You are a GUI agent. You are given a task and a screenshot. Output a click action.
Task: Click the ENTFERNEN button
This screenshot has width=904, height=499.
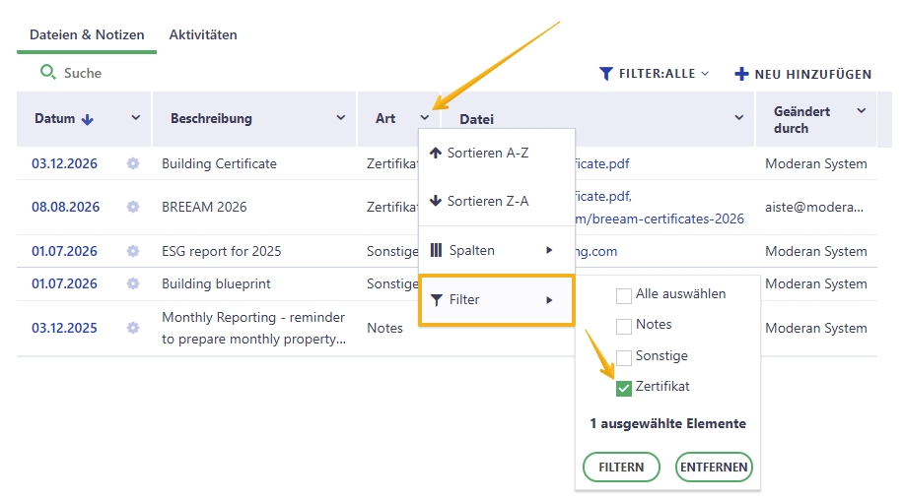coord(714,467)
